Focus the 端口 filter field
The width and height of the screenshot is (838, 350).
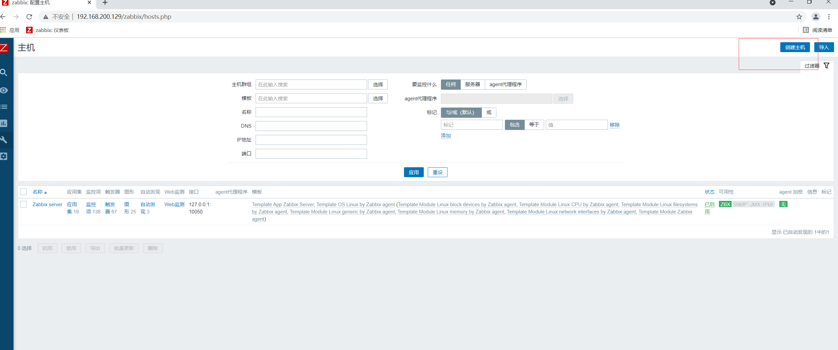[x=311, y=154]
